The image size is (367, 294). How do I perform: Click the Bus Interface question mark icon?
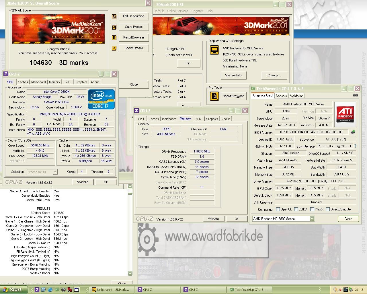pyautogui.click(x=355, y=146)
